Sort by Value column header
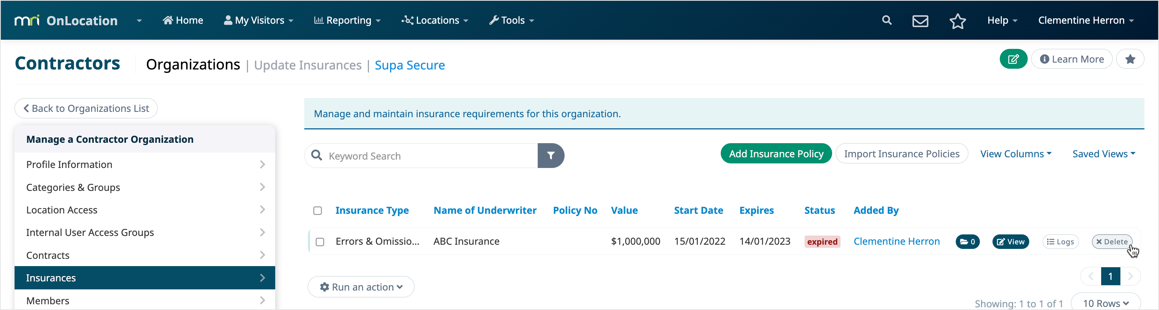Screen dimensions: 1159x310 624,210
